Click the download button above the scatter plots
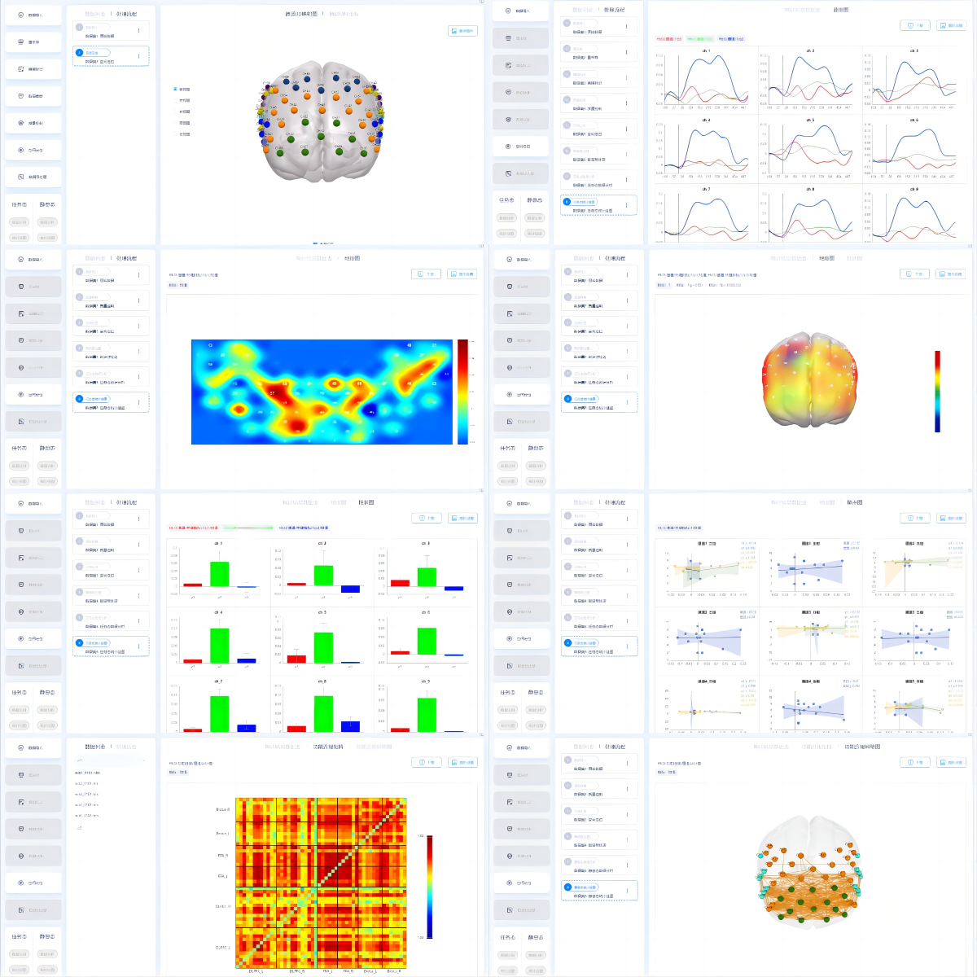 click(916, 518)
